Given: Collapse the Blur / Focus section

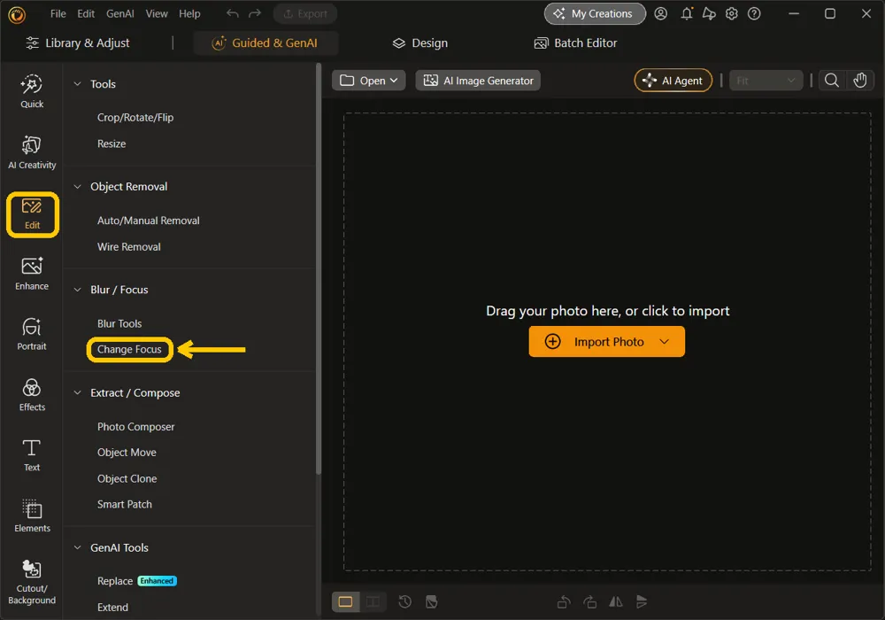Looking at the screenshot, I should click(x=77, y=290).
